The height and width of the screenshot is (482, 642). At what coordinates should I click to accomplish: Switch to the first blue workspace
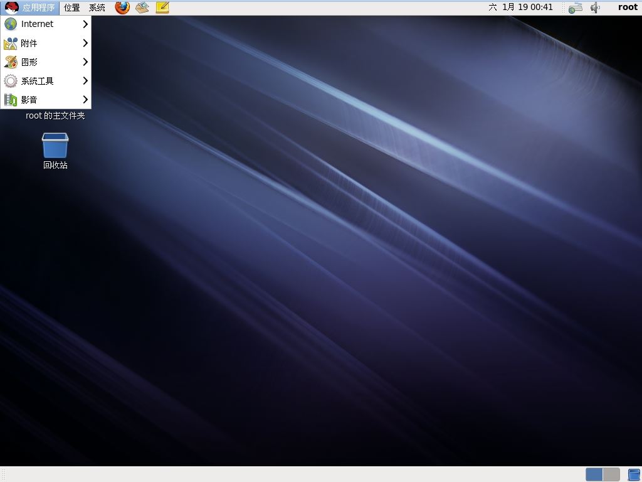594,474
